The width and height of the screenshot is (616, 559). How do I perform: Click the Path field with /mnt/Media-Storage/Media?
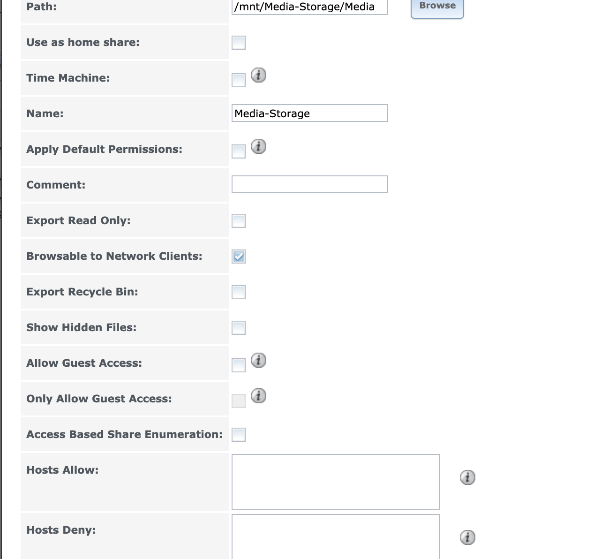tap(310, 7)
